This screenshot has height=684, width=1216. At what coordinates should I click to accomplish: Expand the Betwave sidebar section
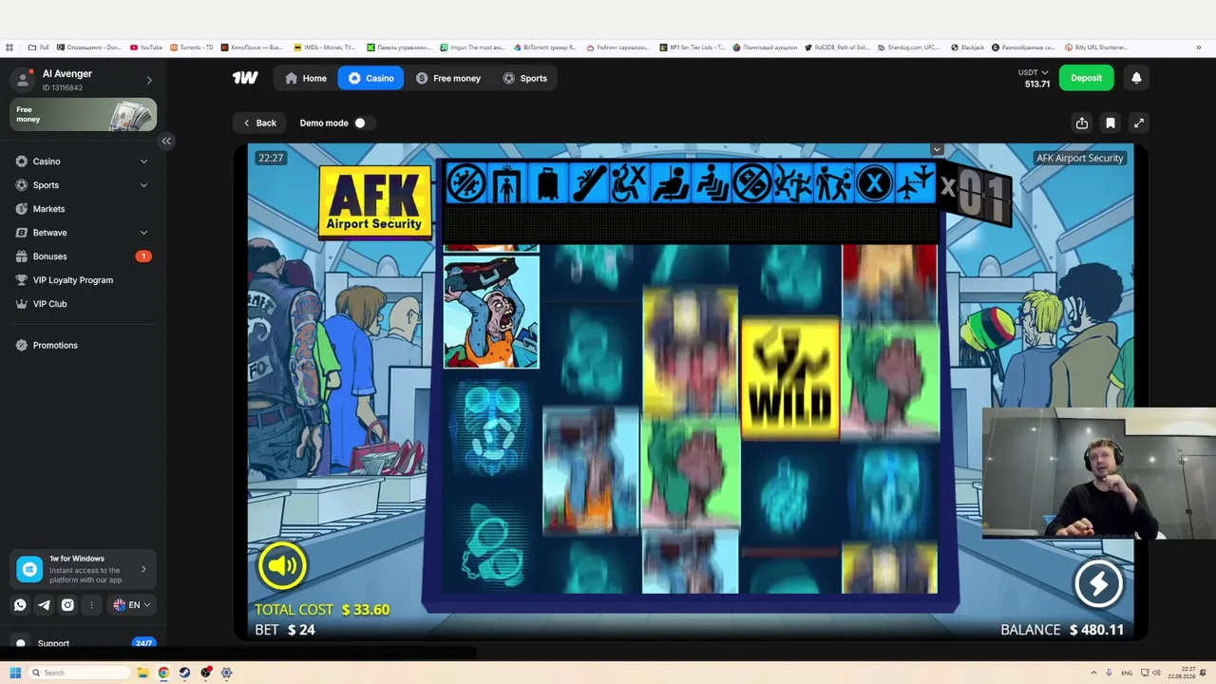point(143,233)
